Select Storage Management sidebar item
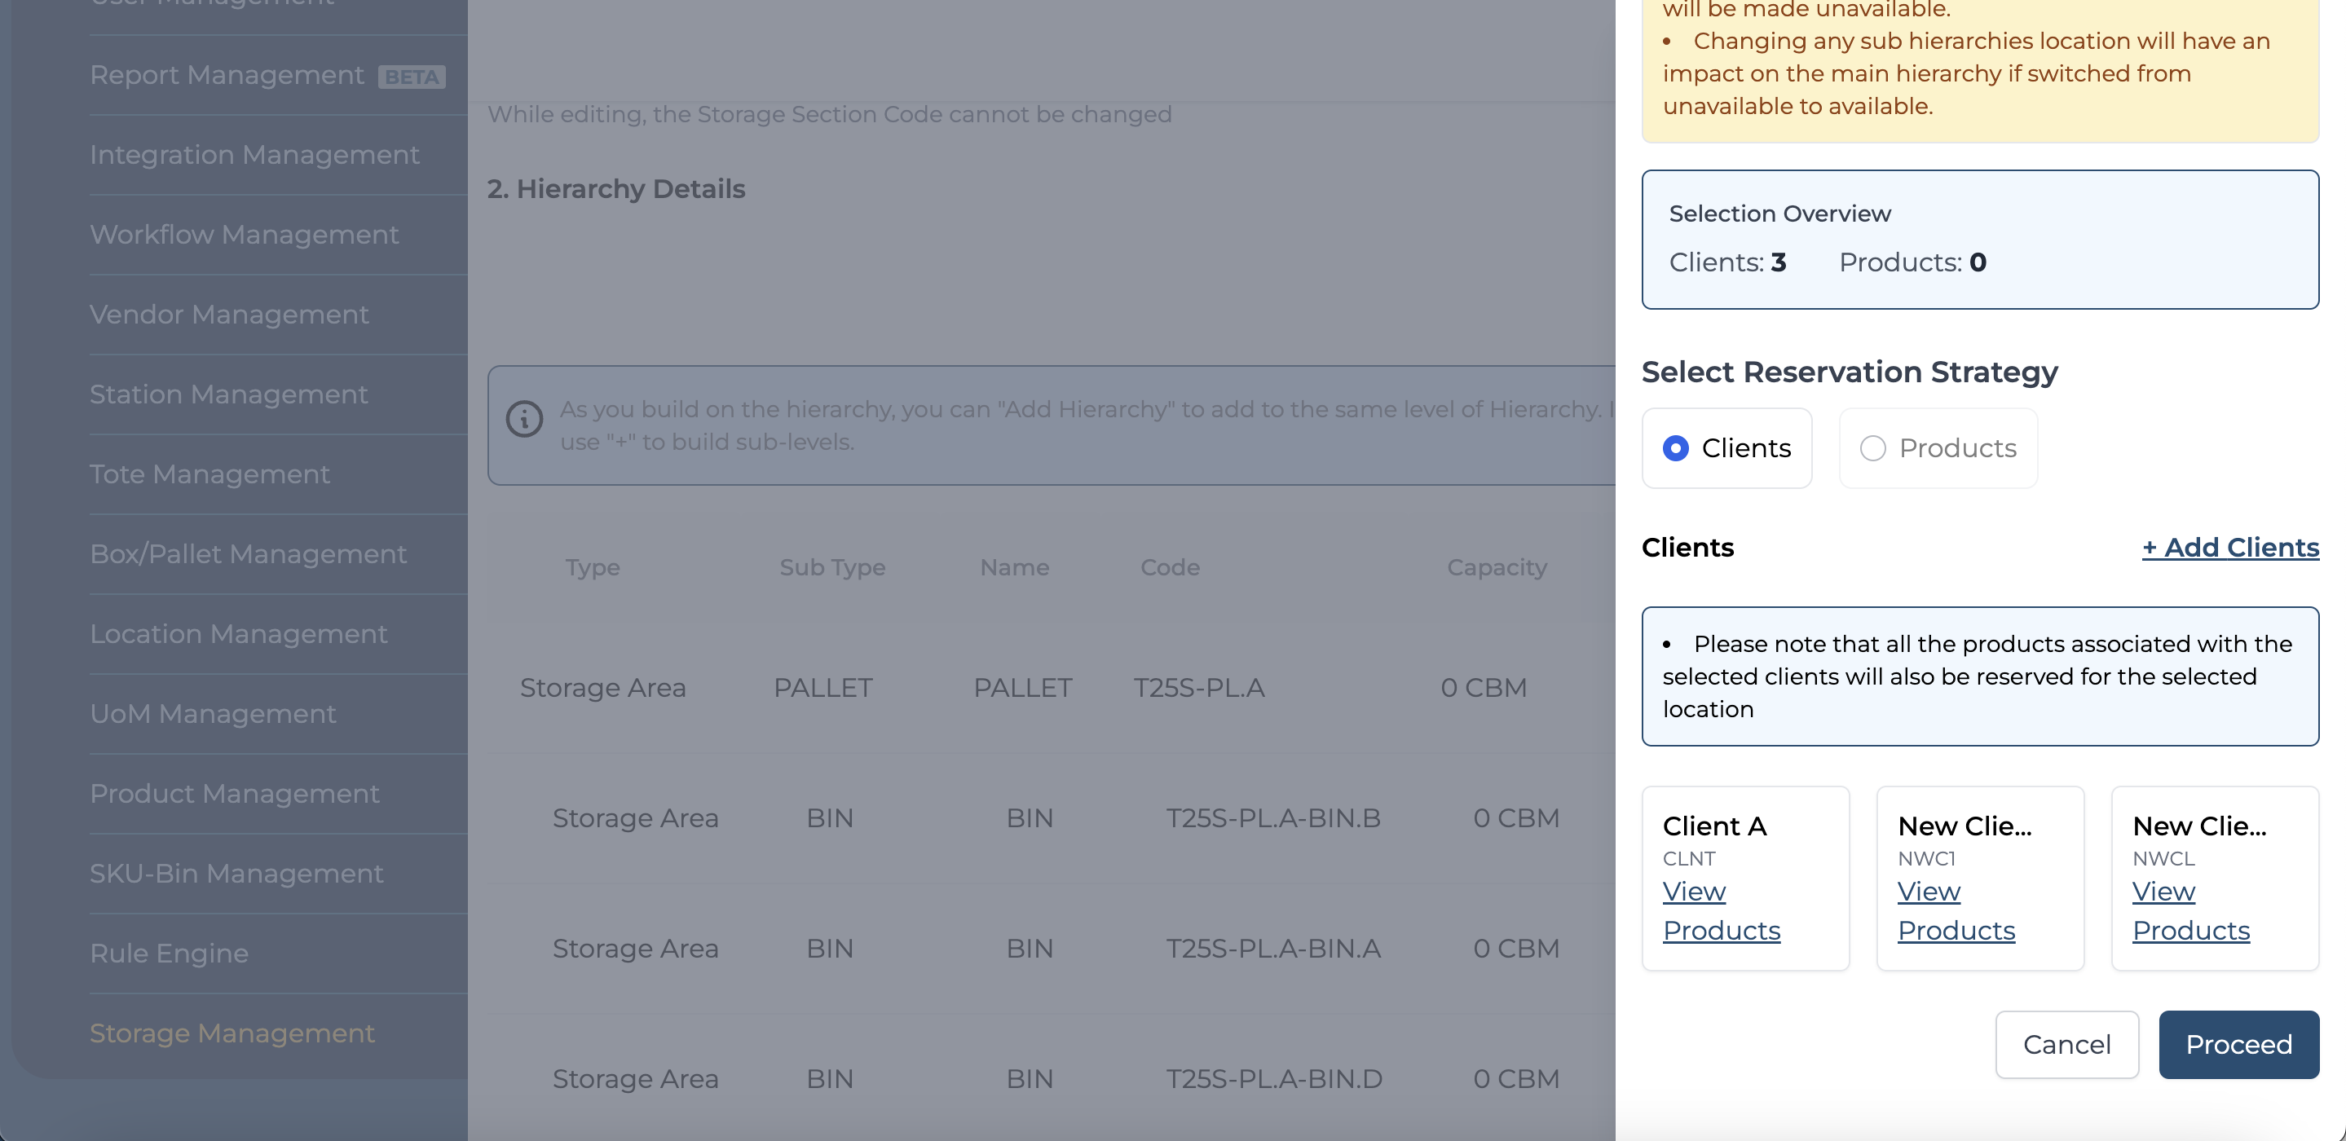Viewport: 2346px width, 1141px height. click(x=232, y=1033)
